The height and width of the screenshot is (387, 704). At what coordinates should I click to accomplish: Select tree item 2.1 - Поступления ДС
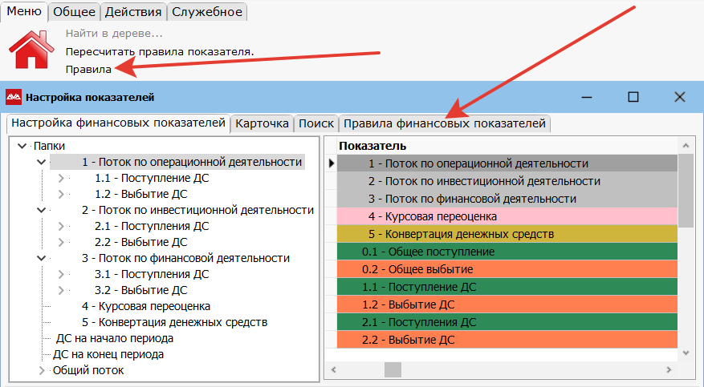tap(152, 226)
